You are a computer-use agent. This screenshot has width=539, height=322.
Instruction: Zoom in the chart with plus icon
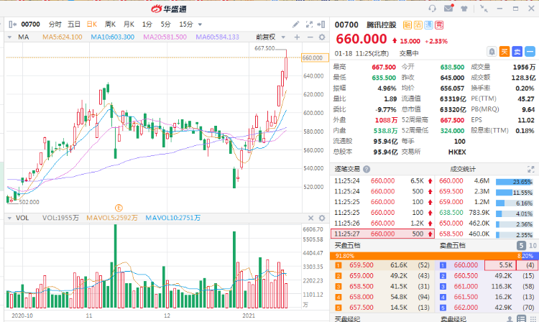(297, 37)
